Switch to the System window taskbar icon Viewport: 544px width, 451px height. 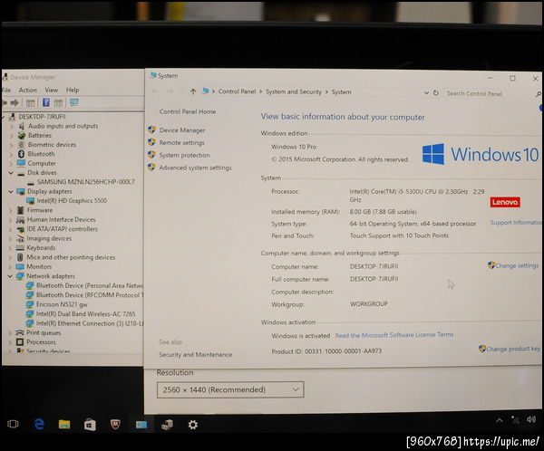coord(141,425)
